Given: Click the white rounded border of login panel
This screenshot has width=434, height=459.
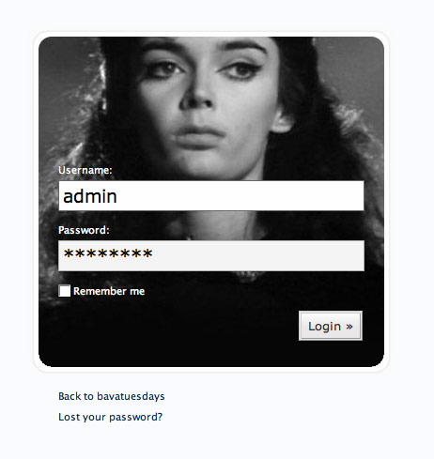Looking at the screenshot, I should click(x=211, y=34).
